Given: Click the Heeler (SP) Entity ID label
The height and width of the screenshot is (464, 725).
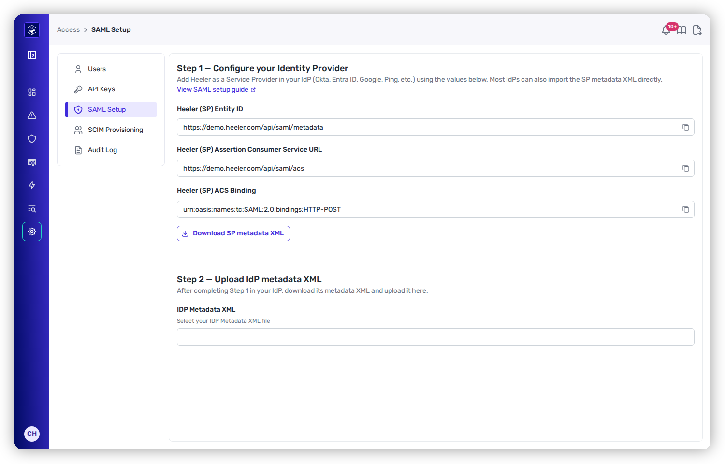Looking at the screenshot, I should click(210, 109).
